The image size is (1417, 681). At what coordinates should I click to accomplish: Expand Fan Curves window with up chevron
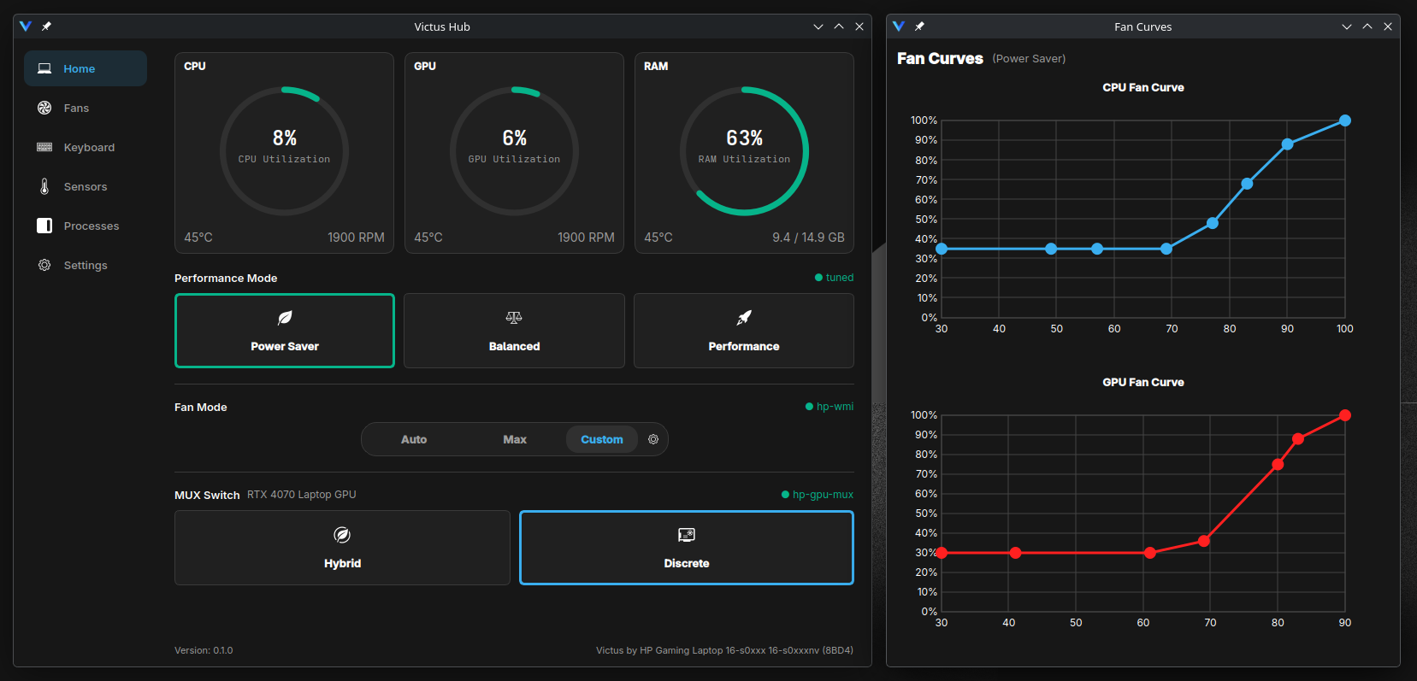click(1367, 26)
